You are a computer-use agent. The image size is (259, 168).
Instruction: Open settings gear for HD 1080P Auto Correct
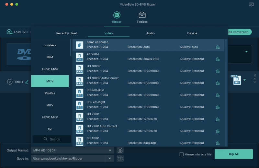pos(218,83)
